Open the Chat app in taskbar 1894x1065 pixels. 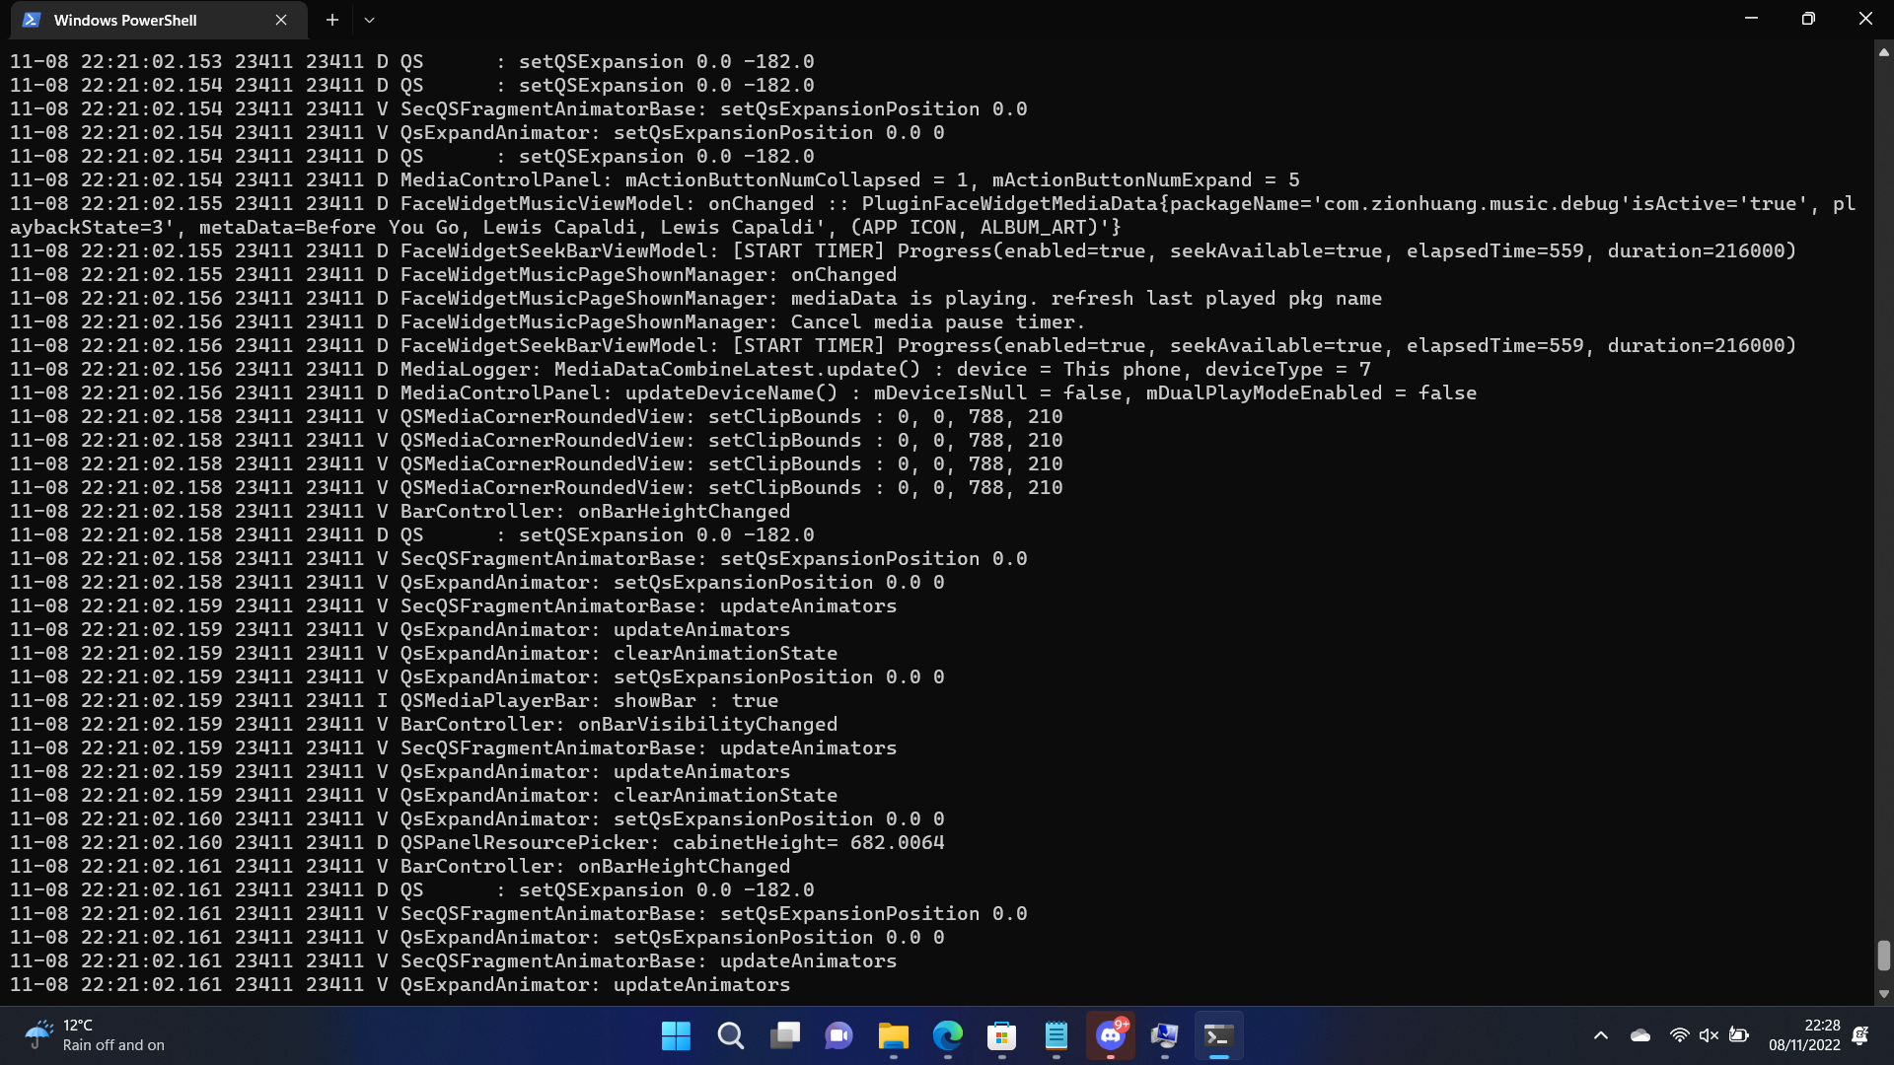[838, 1035]
